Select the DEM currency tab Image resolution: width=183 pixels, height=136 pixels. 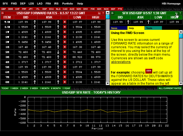10,9
